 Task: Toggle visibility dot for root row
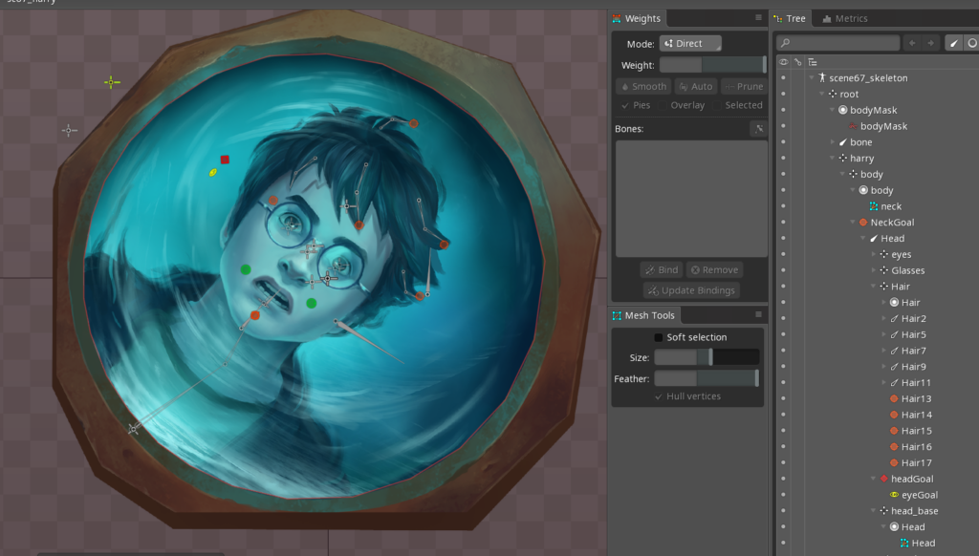coord(783,95)
